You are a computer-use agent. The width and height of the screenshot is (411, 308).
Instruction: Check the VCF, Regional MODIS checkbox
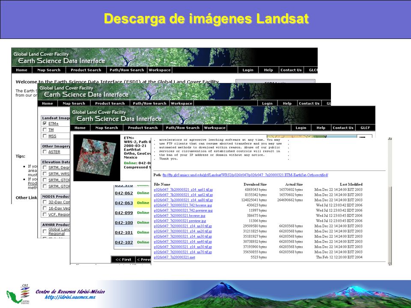pyautogui.click(x=45, y=214)
